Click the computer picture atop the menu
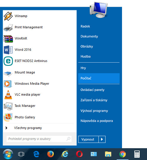Image resolution: width=147 pixels, height=160 pixels. [98, 10]
